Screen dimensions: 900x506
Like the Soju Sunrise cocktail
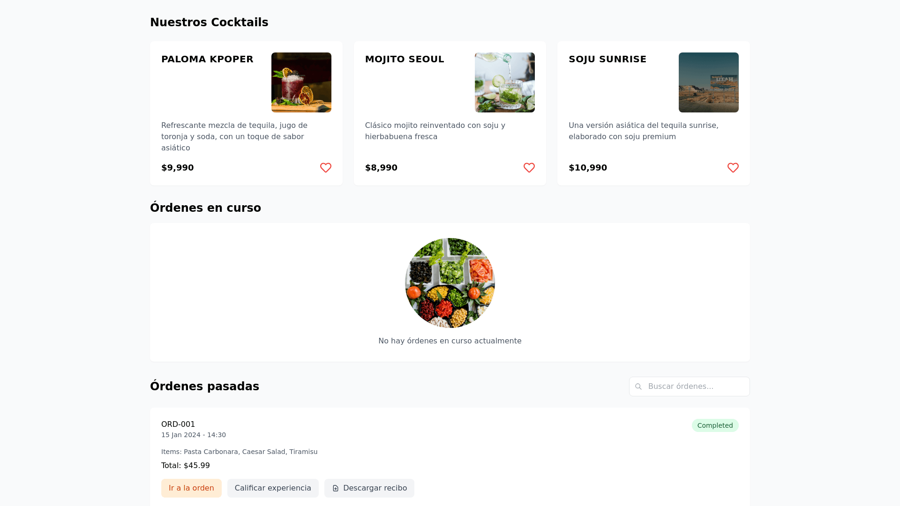pyautogui.click(x=733, y=168)
